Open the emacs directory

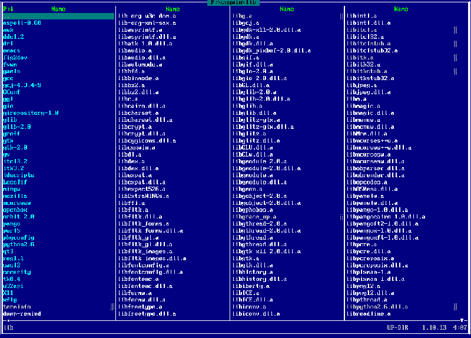(12, 51)
